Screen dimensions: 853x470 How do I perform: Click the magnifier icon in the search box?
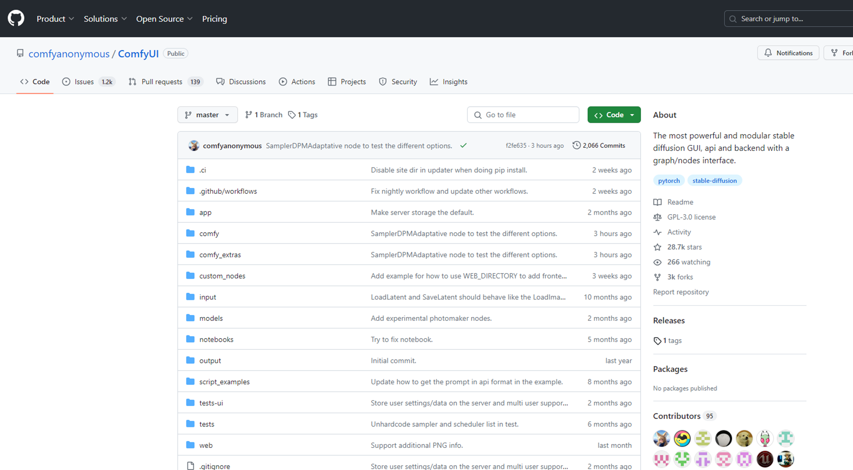point(733,19)
